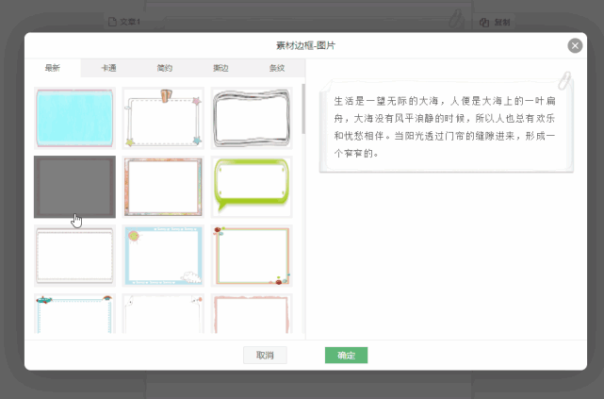Image resolution: width=604 pixels, height=399 pixels.
Task: Click the frame list vertical scrollbar
Action: coord(303,109)
